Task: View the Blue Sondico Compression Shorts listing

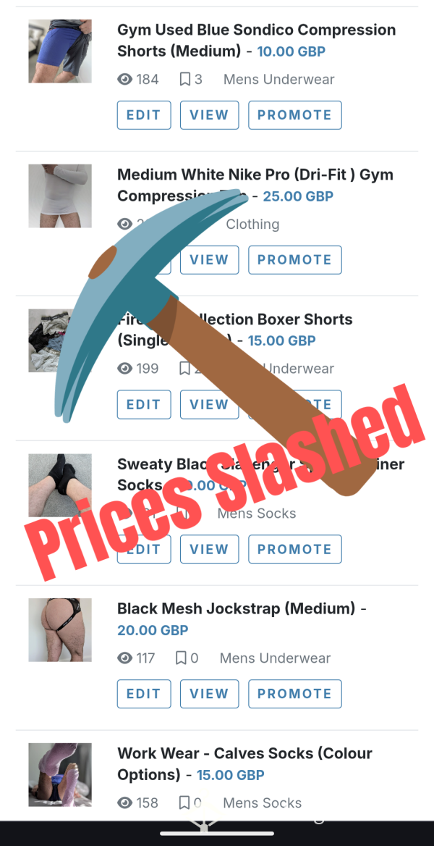Action: pos(209,115)
